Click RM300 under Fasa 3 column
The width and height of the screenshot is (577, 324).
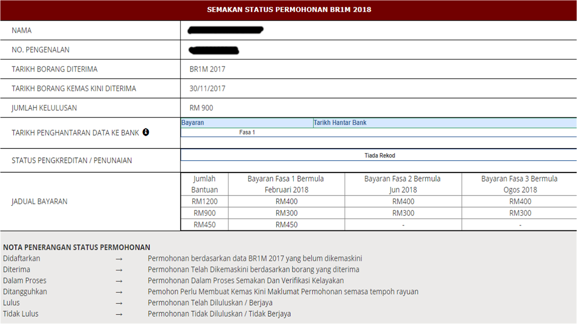click(x=520, y=213)
